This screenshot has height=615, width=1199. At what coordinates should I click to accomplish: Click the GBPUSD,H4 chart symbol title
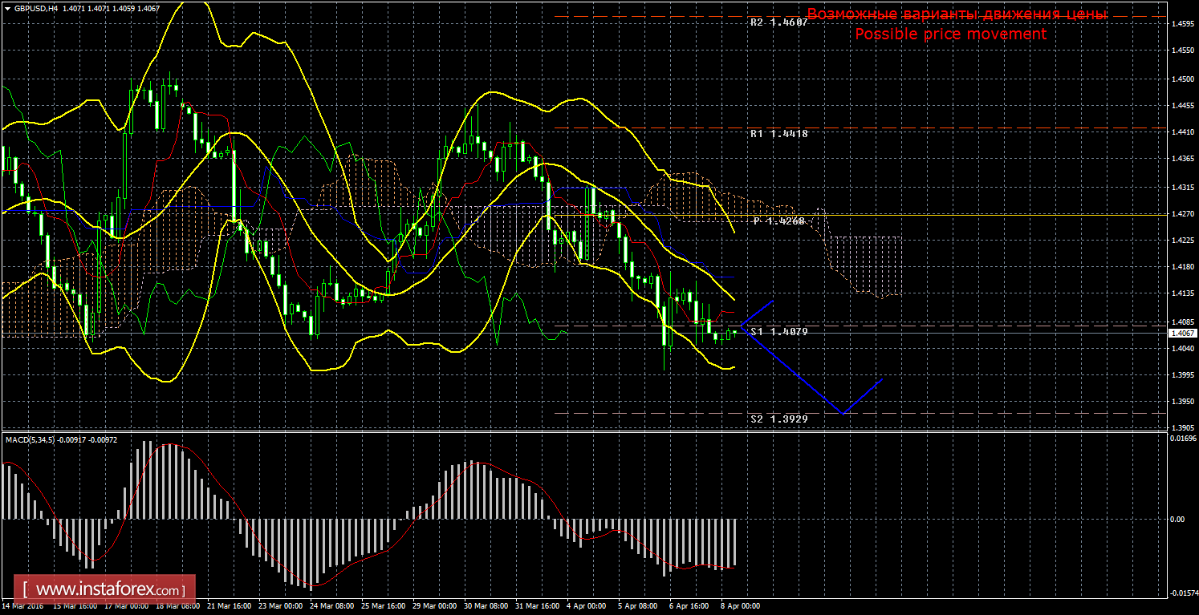[39, 8]
